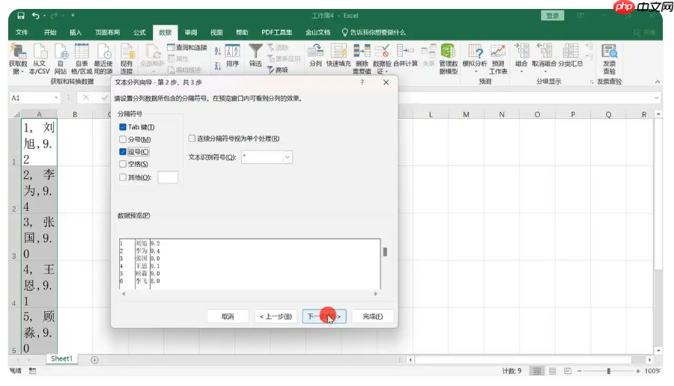
Task: Open the PDF工具集 tab
Action: click(x=277, y=32)
